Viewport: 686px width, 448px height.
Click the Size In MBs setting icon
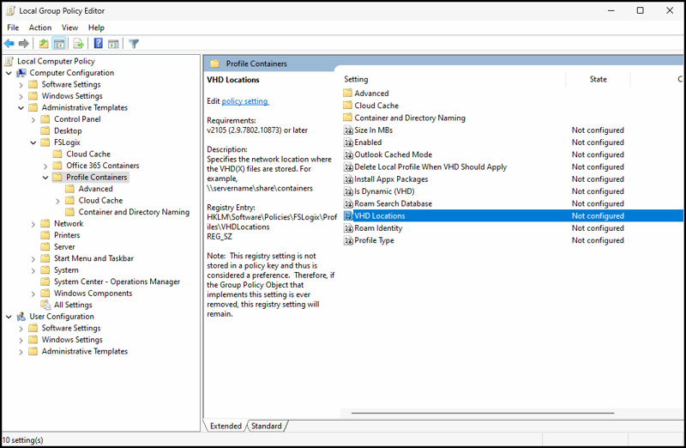point(348,130)
